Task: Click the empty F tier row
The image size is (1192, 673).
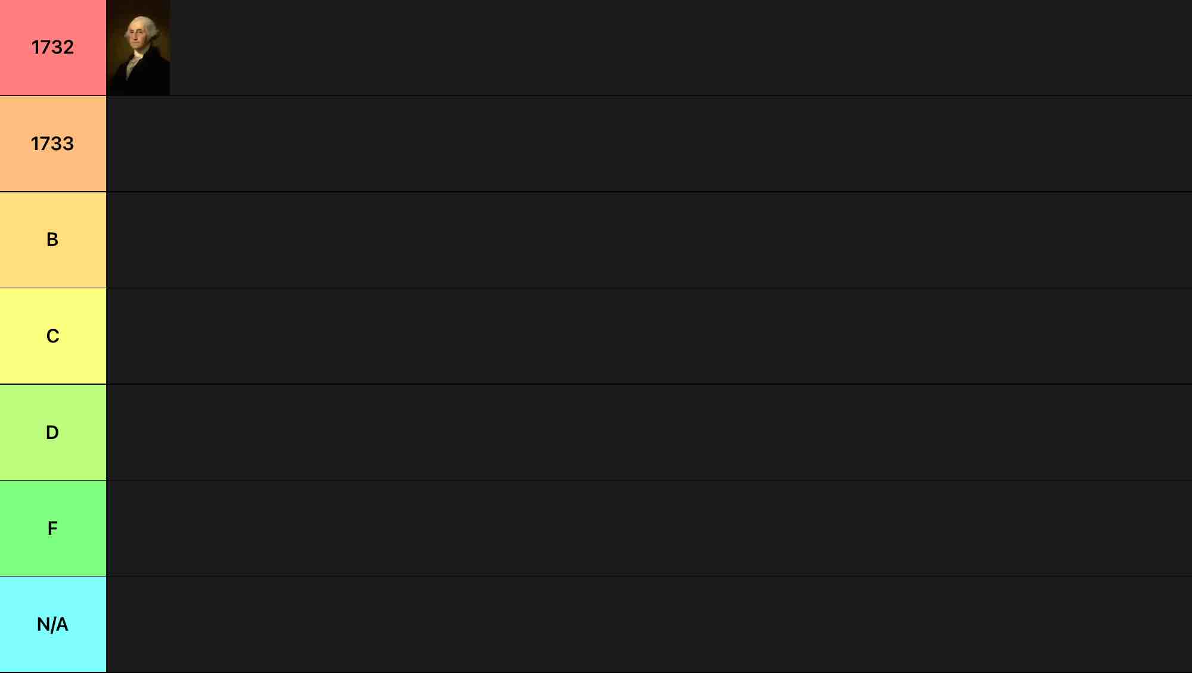Action: 649,528
